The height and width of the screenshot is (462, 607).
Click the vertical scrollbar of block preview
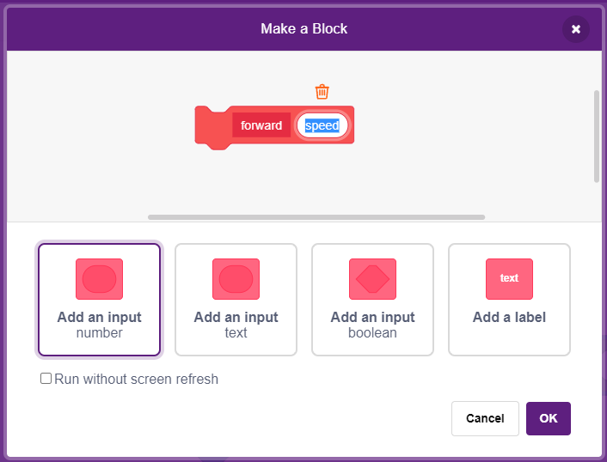point(596,136)
